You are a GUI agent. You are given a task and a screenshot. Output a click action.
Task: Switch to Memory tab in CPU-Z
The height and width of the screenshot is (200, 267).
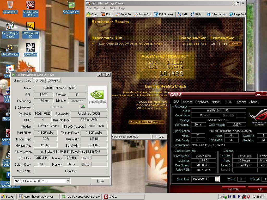(x=216, y=102)
